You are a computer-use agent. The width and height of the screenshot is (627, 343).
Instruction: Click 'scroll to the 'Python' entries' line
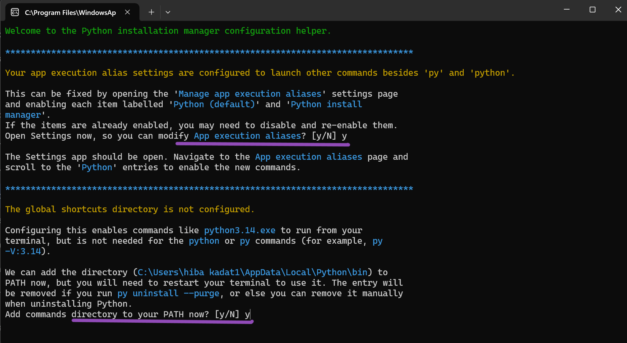[153, 167]
